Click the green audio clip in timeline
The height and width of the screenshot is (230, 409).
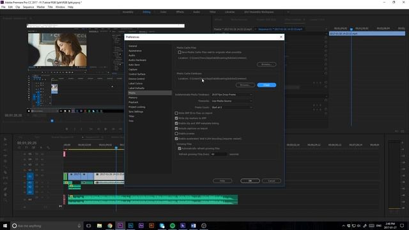(x=153, y=200)
